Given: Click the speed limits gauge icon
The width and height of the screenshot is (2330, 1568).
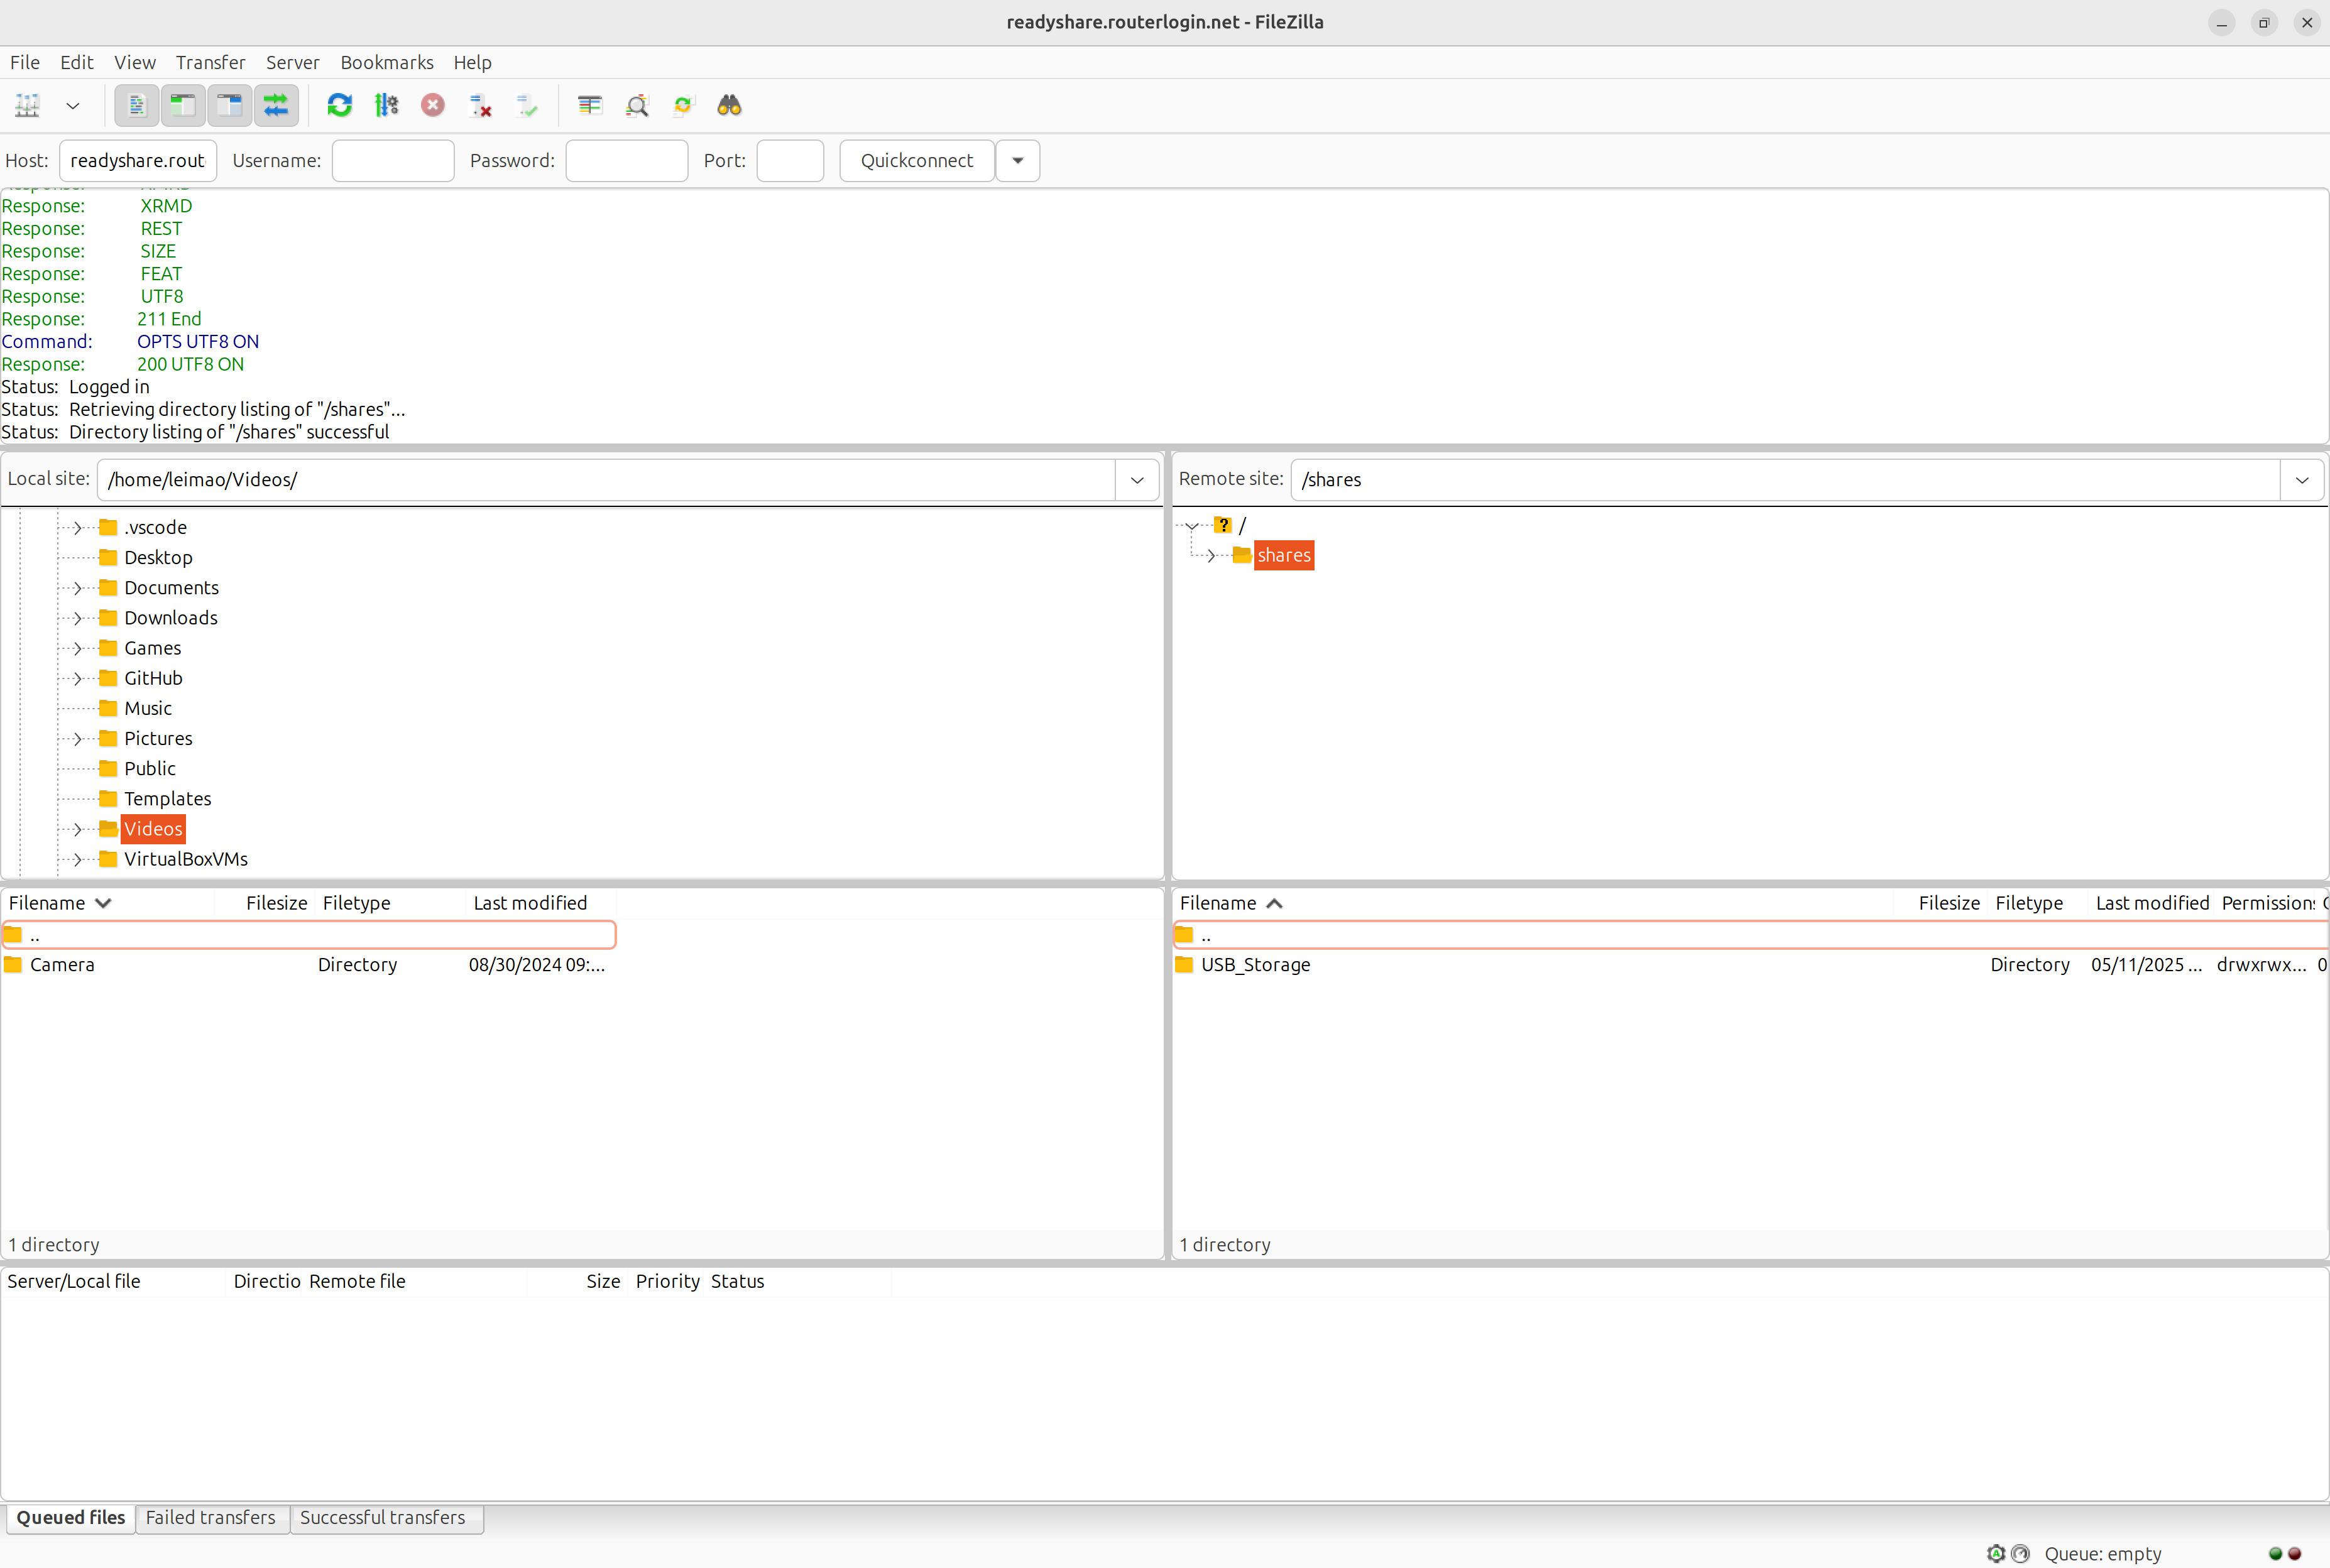Looking at the screenshot, I should coord(2020,1554).
